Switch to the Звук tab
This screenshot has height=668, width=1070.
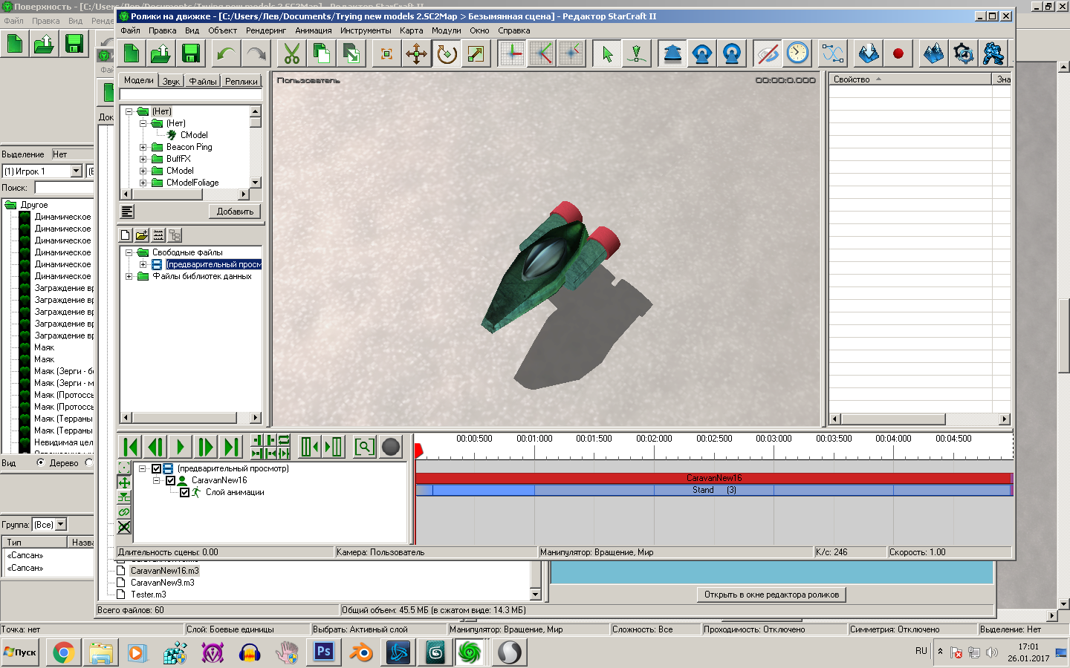[171, 81]
